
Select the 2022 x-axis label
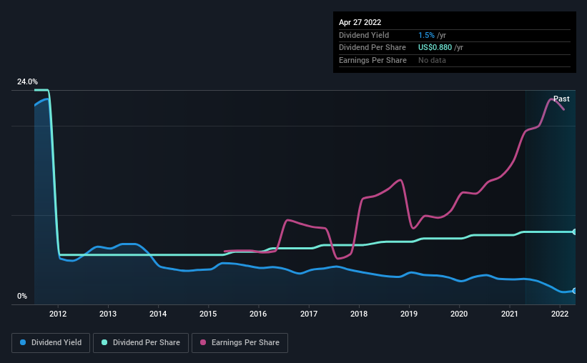(560, 314)
